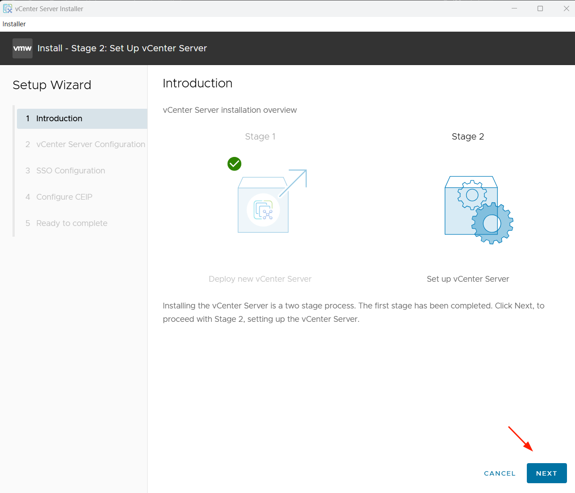Click the "Setup Wizard" sidebar heading
This screenshot has height=493, width=575.
52,85
